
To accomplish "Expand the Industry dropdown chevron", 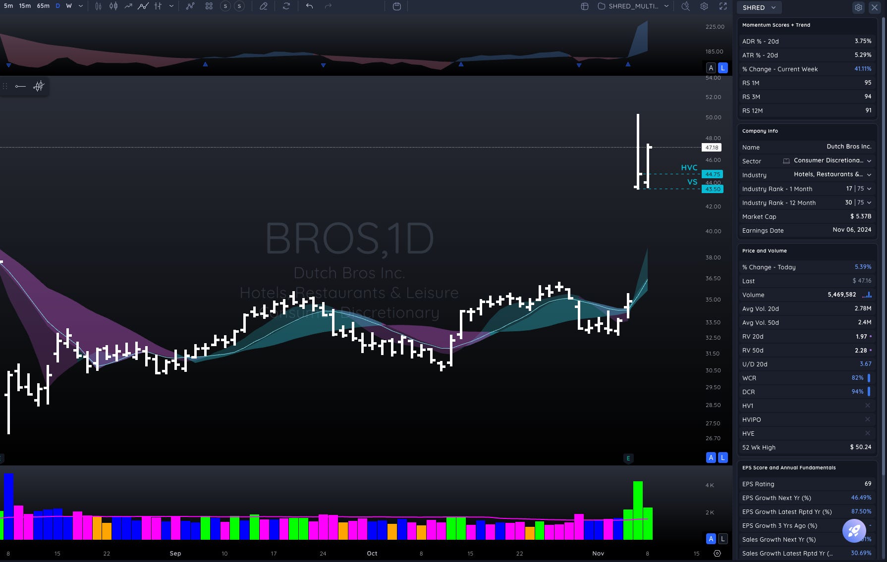I will click(869, 175).
